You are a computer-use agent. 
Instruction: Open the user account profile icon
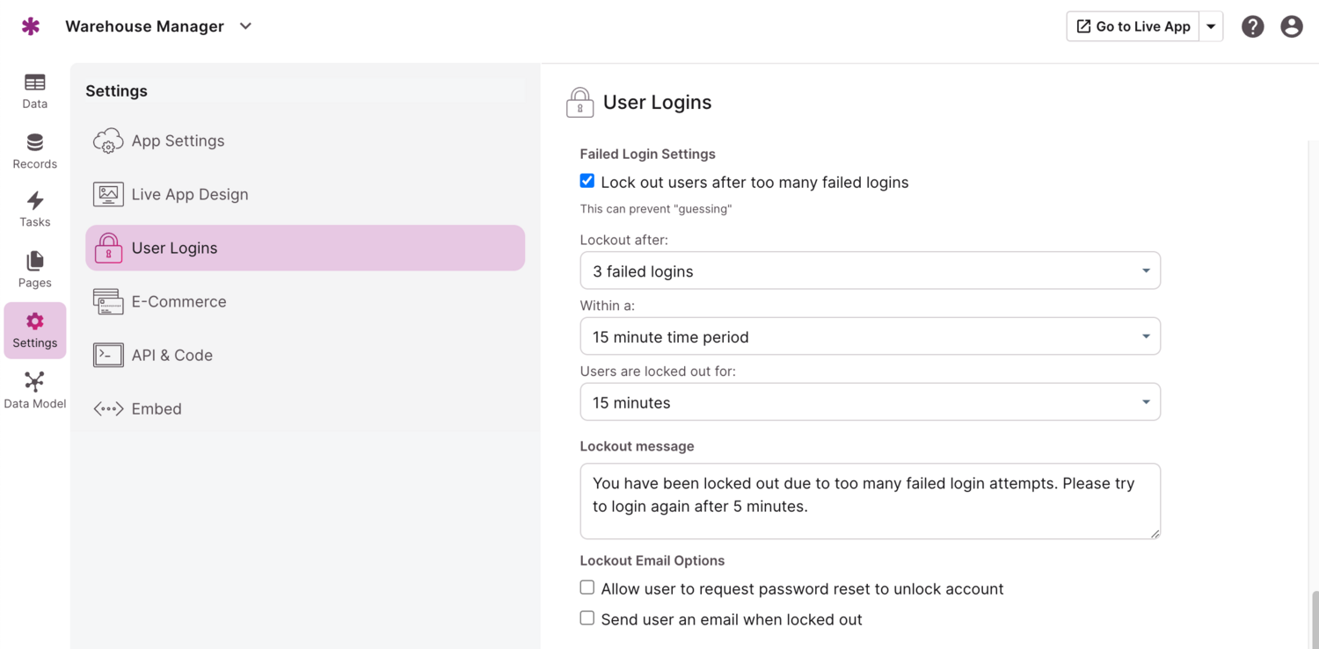click(1291, 26)
